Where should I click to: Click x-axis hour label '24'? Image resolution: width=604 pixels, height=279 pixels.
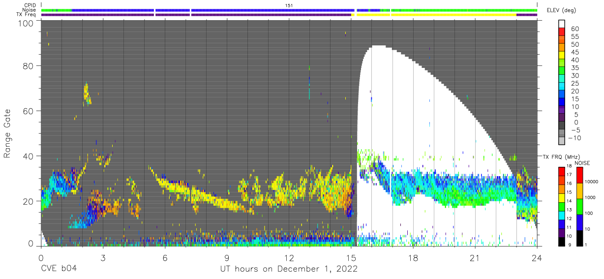(537, 258)
